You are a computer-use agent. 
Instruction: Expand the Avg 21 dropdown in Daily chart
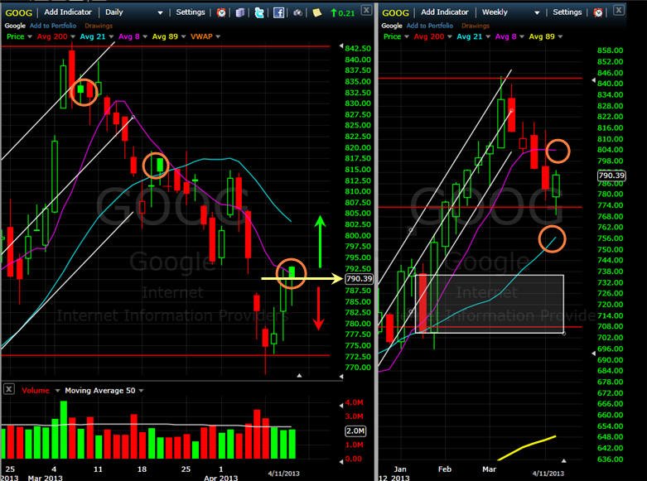111,36
